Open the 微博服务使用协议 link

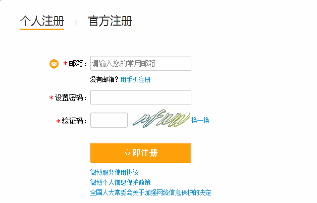[x=115, y=172]
